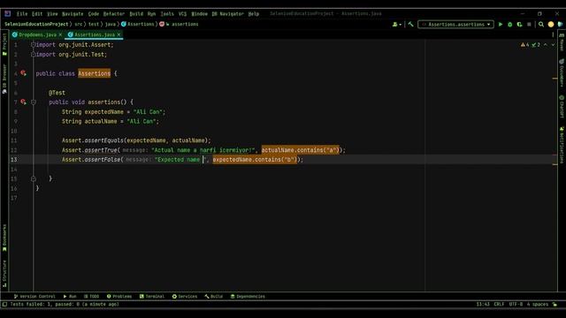This screenshot has height=318, width=566.
Task: Click the IntelliJ logo icon in title bar
Action: coord(8,14)
